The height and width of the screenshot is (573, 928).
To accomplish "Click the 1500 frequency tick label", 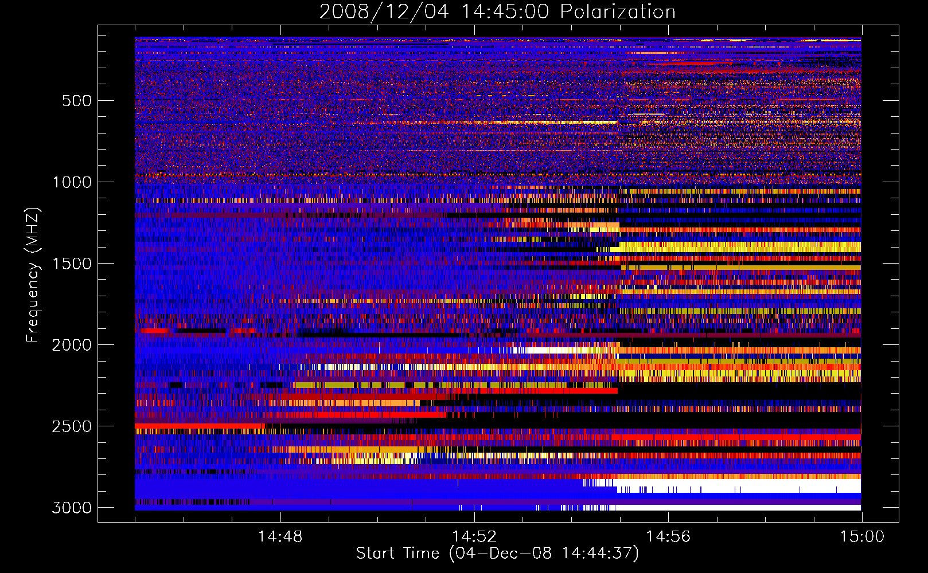I will coord(72,264).
